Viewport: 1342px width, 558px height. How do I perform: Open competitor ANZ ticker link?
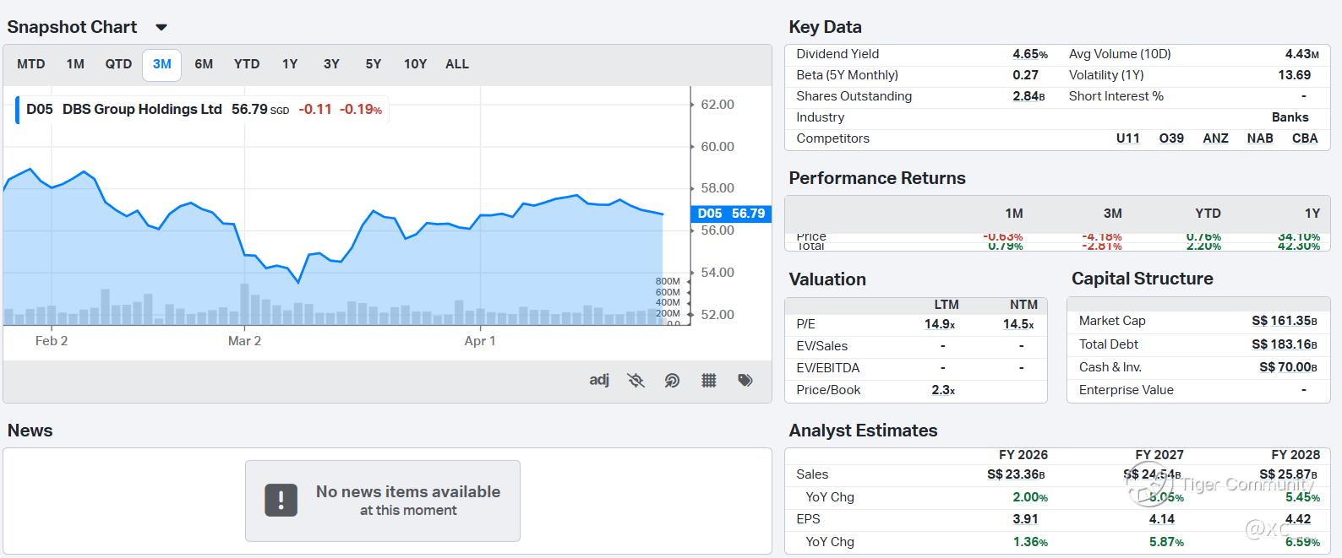point(1215,138)
